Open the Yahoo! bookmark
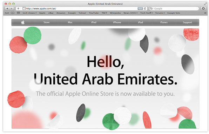The height and width of the screenshot is (134, 209). tap(82, 13)
